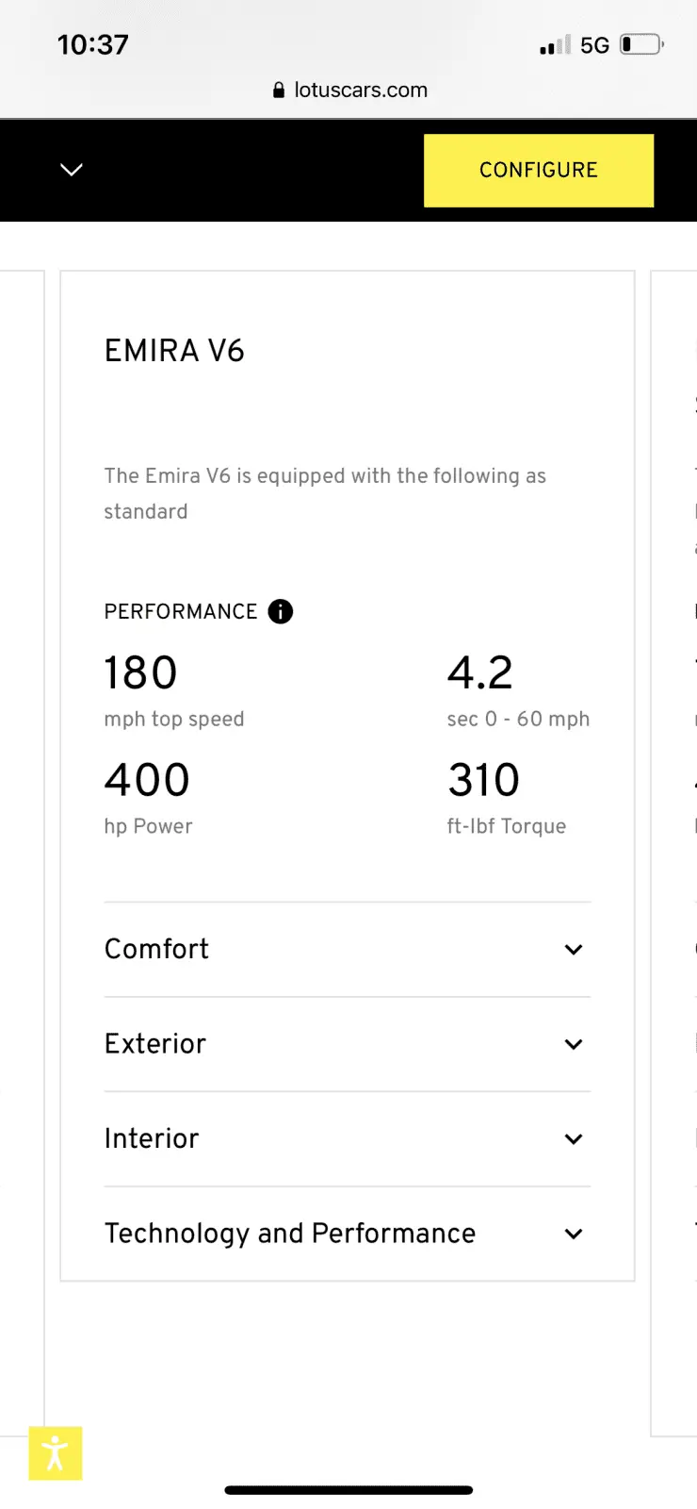Tap the PERFORMANCE heading label
Viewport: 697px width, 1509px height.
tap(181, 611)
